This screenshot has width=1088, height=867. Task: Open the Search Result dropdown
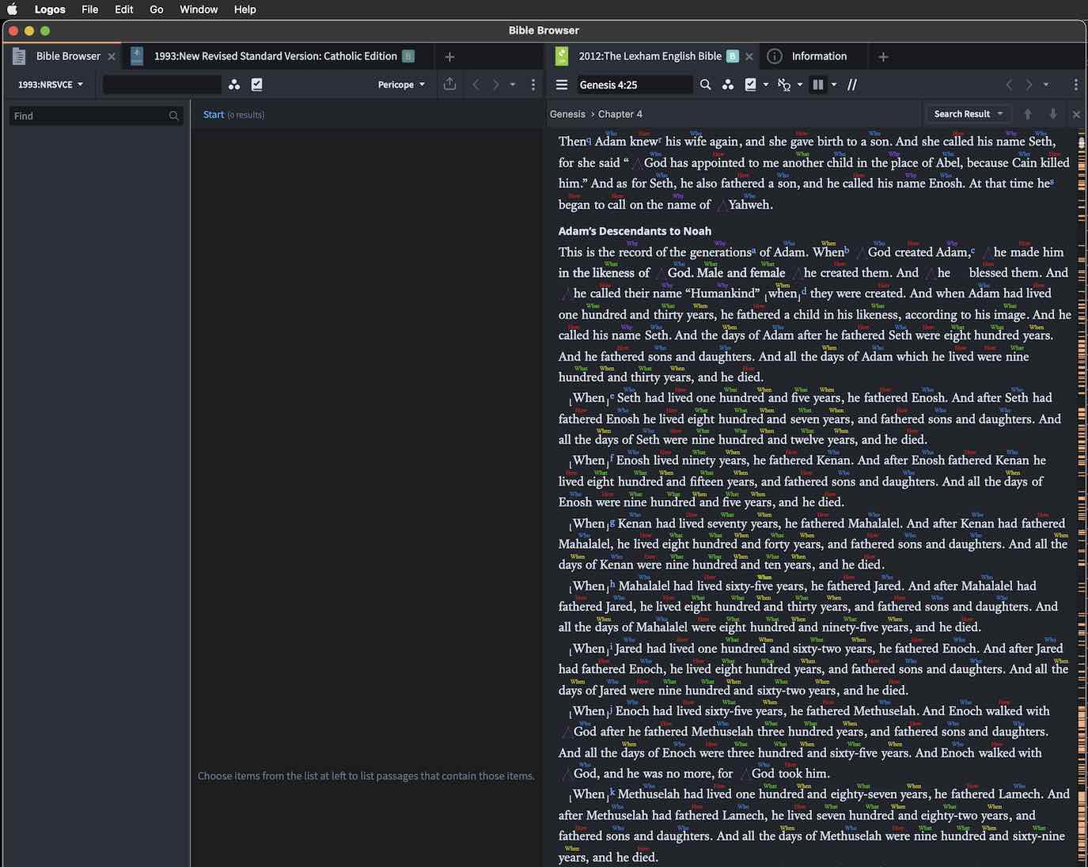tap(969, 114)
